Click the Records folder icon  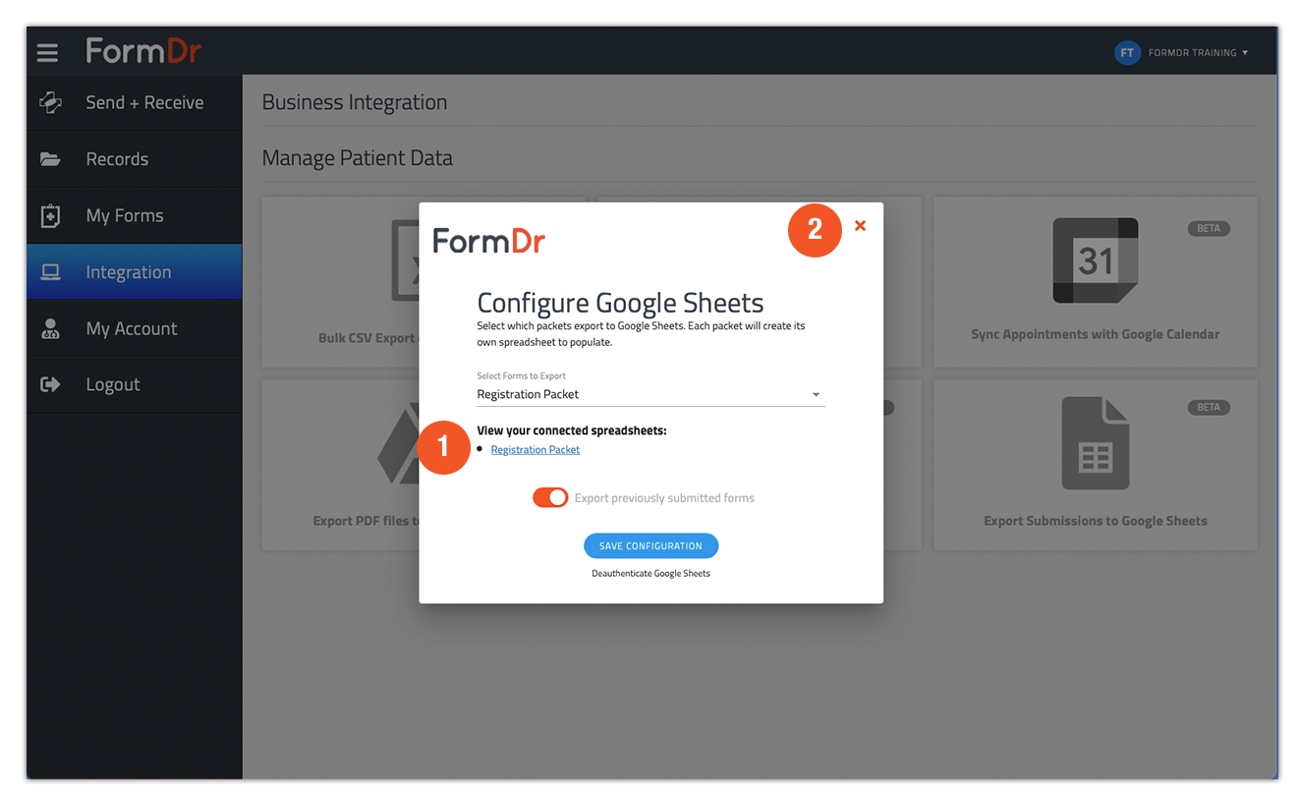tap(50, 159)
